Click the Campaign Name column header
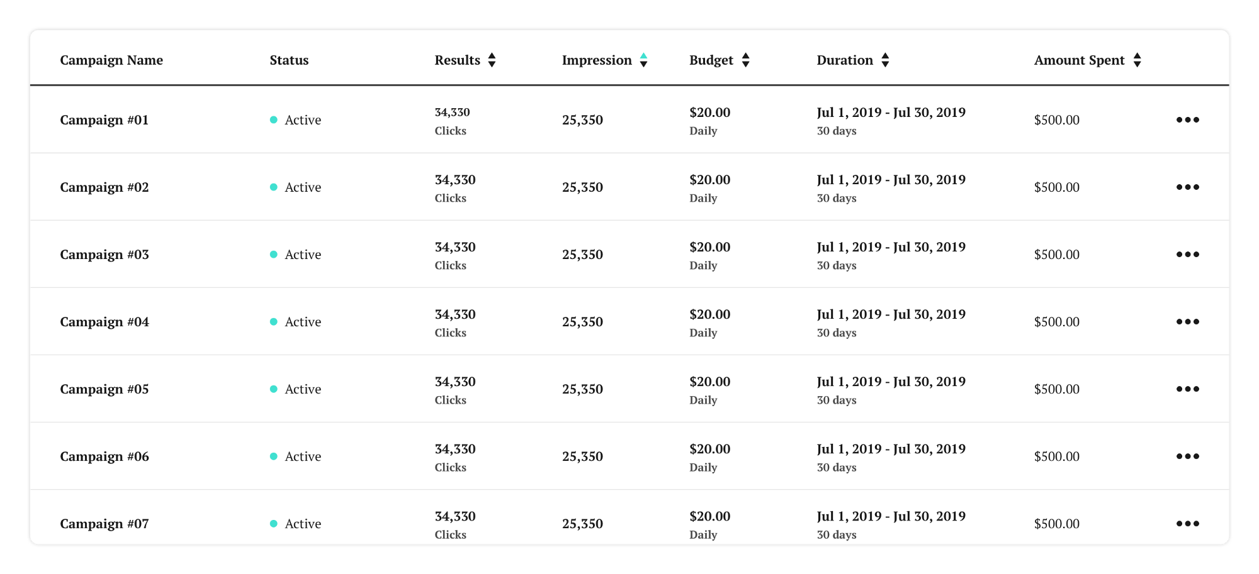This screenshot has width=1259, height=574. 111,60
